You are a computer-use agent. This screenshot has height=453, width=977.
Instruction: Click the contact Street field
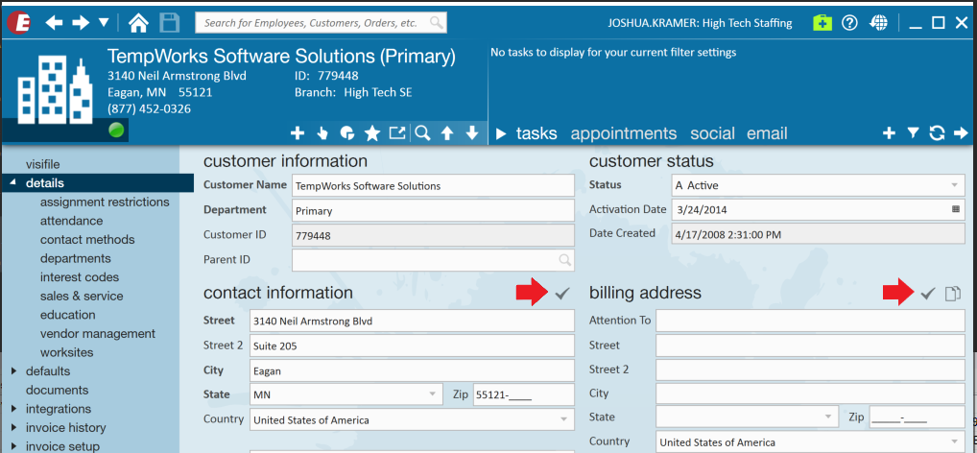(412, 322)
